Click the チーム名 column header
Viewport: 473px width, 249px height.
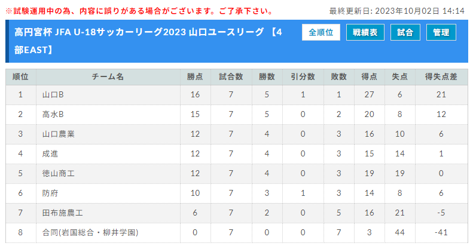(108, 77)
